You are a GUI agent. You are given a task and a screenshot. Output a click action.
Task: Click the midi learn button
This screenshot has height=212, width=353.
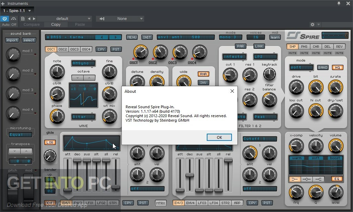click(x=275, y=37)
